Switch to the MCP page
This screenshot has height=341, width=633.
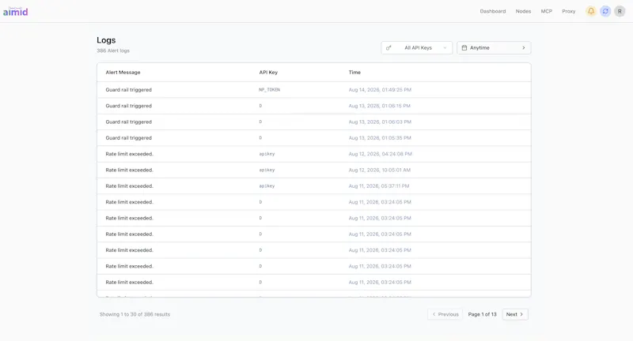(x=546, y=11)
